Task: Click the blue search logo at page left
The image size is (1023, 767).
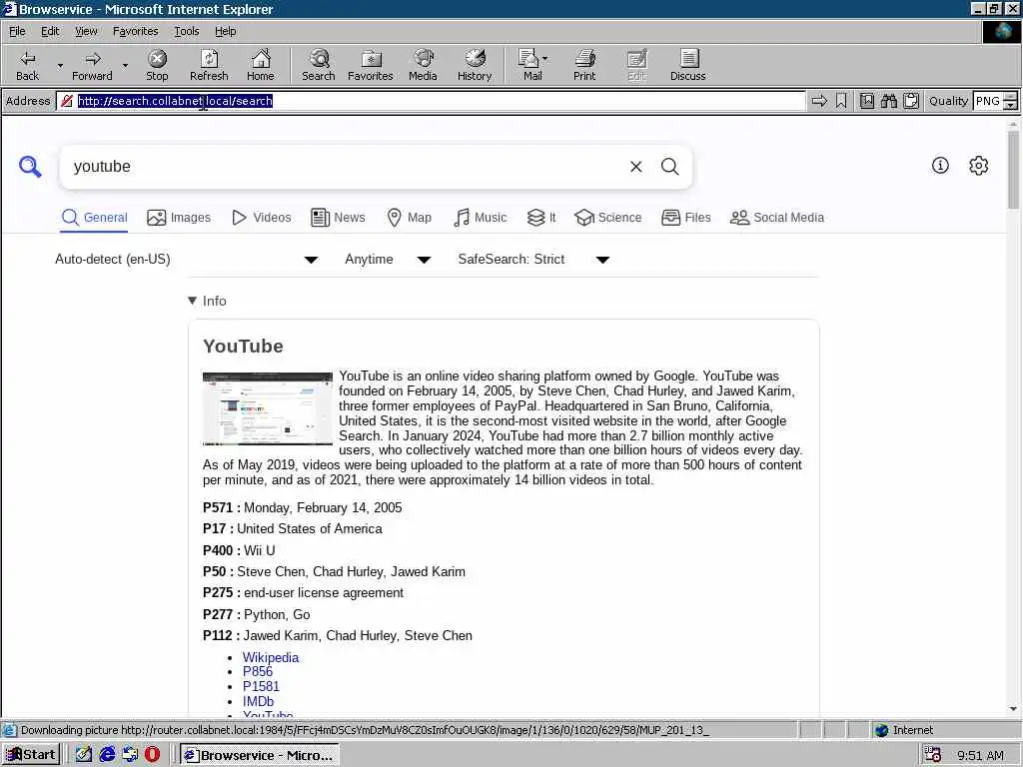Action: [30, 167]
